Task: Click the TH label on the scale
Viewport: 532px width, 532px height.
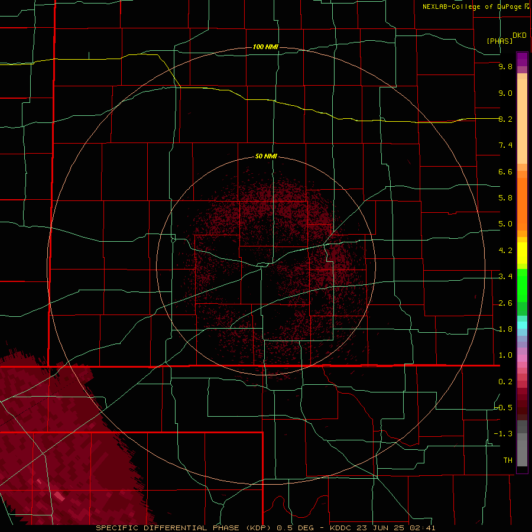Action: click(508, 460)
